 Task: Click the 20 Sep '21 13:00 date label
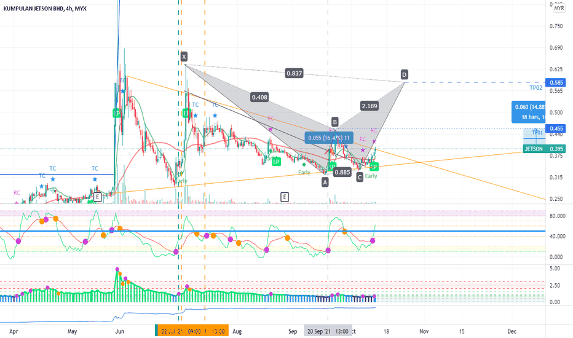click(x=328, y=331)
